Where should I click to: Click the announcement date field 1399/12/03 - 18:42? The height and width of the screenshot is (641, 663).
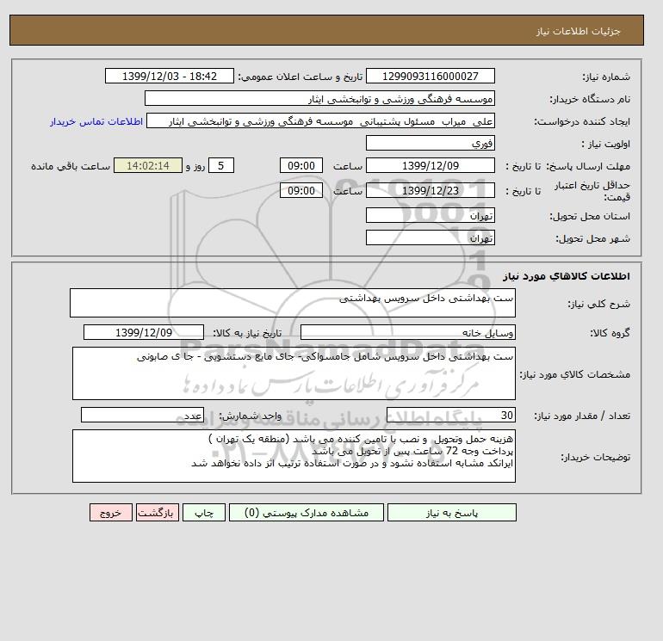click(x=169, y=76)
